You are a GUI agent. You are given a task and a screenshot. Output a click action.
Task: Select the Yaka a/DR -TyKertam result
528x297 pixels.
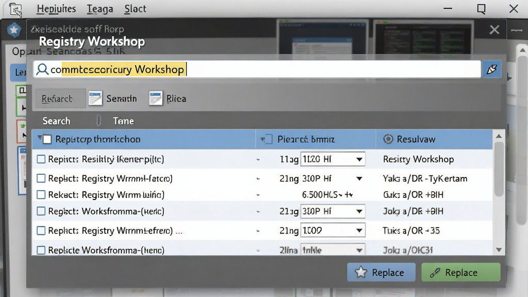click(x=425, y=178)
